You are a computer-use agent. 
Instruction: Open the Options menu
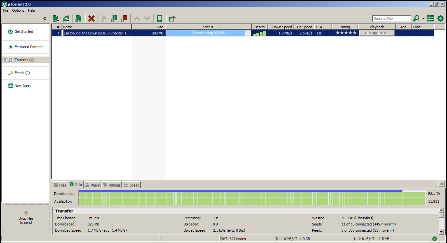pos(18,10)
